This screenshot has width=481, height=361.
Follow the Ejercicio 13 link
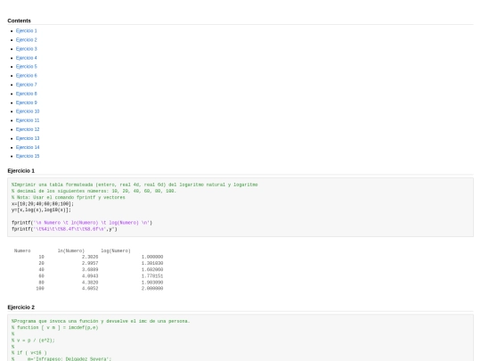point(28,138)
